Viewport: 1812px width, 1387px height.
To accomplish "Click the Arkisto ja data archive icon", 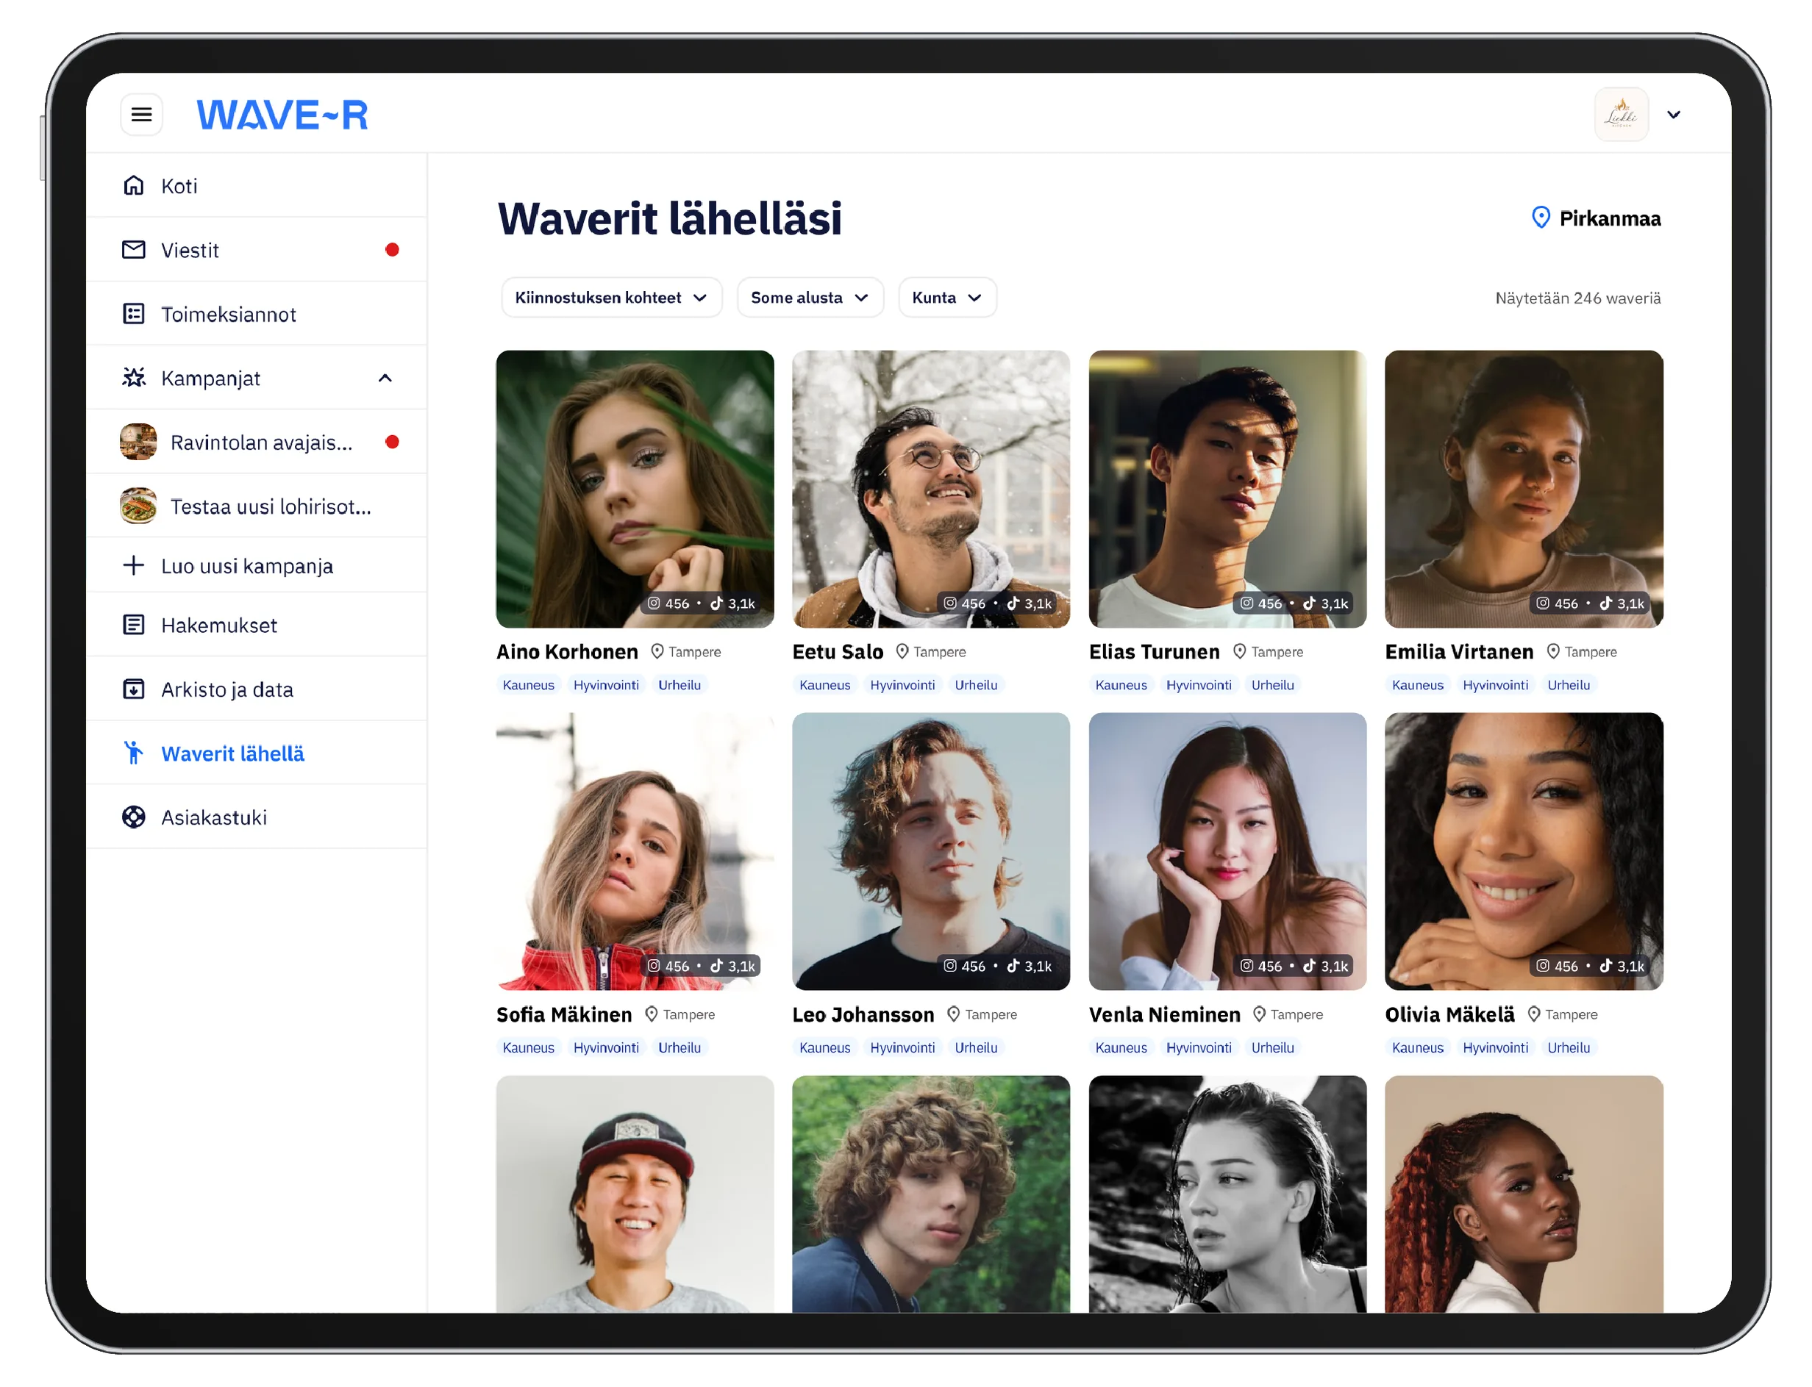I will [134, 689].
